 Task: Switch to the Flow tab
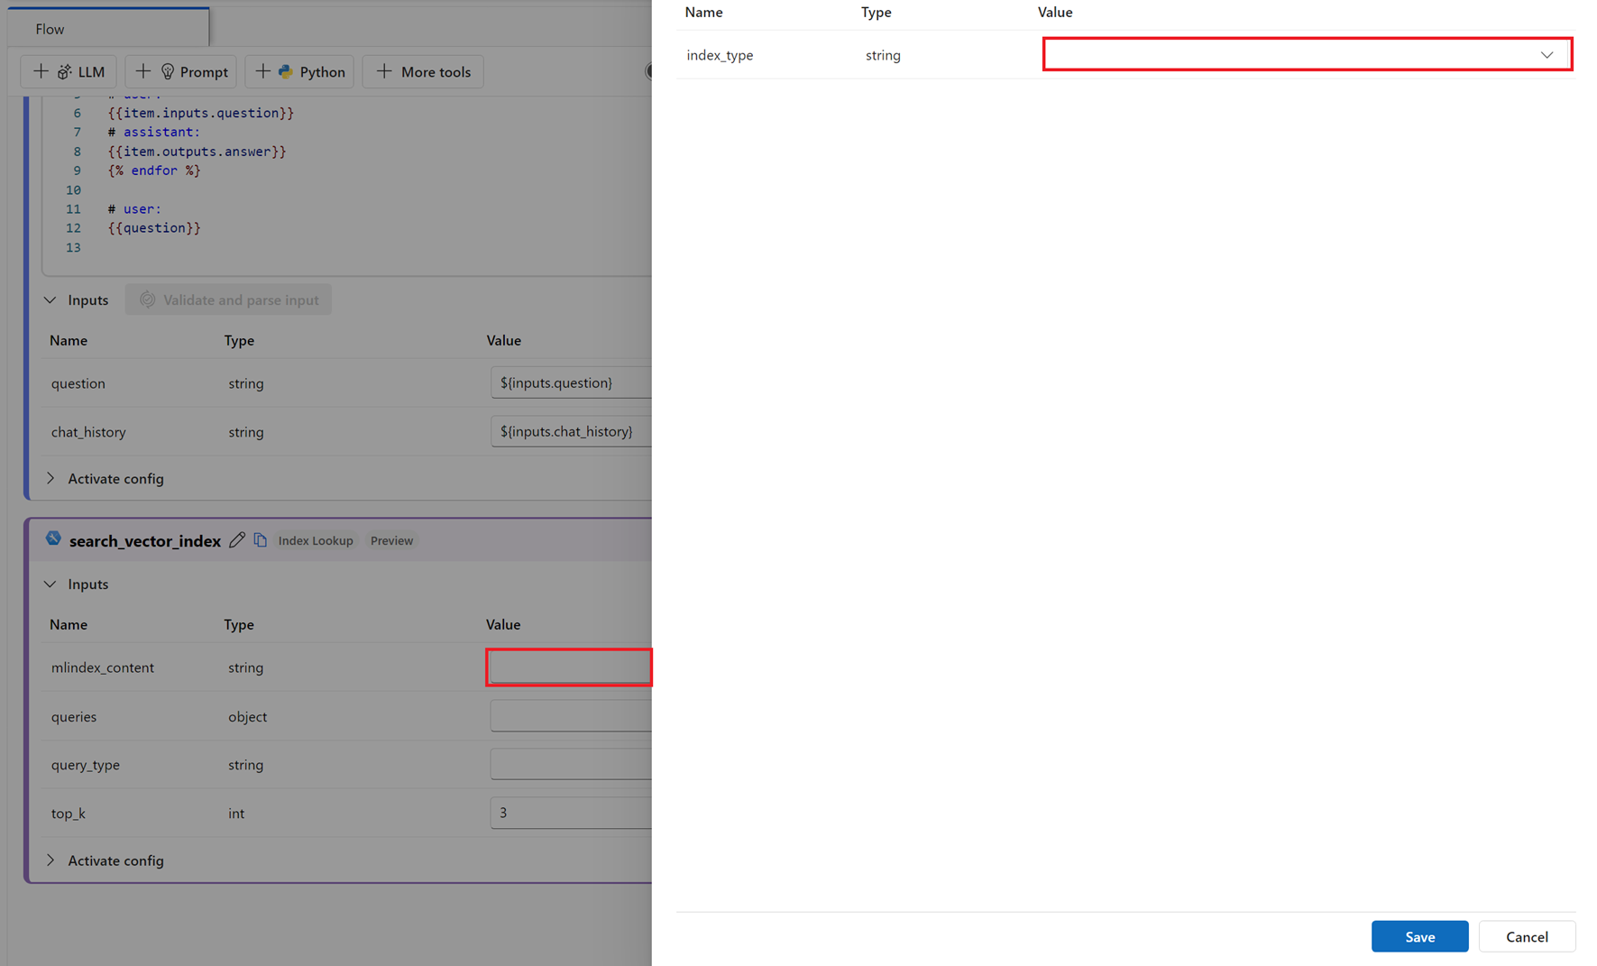point(108,28)
